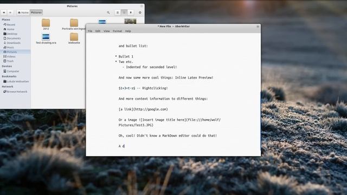Click the Pictures breadcrumb button
This screenshot has width=347, height=195.
36,12
